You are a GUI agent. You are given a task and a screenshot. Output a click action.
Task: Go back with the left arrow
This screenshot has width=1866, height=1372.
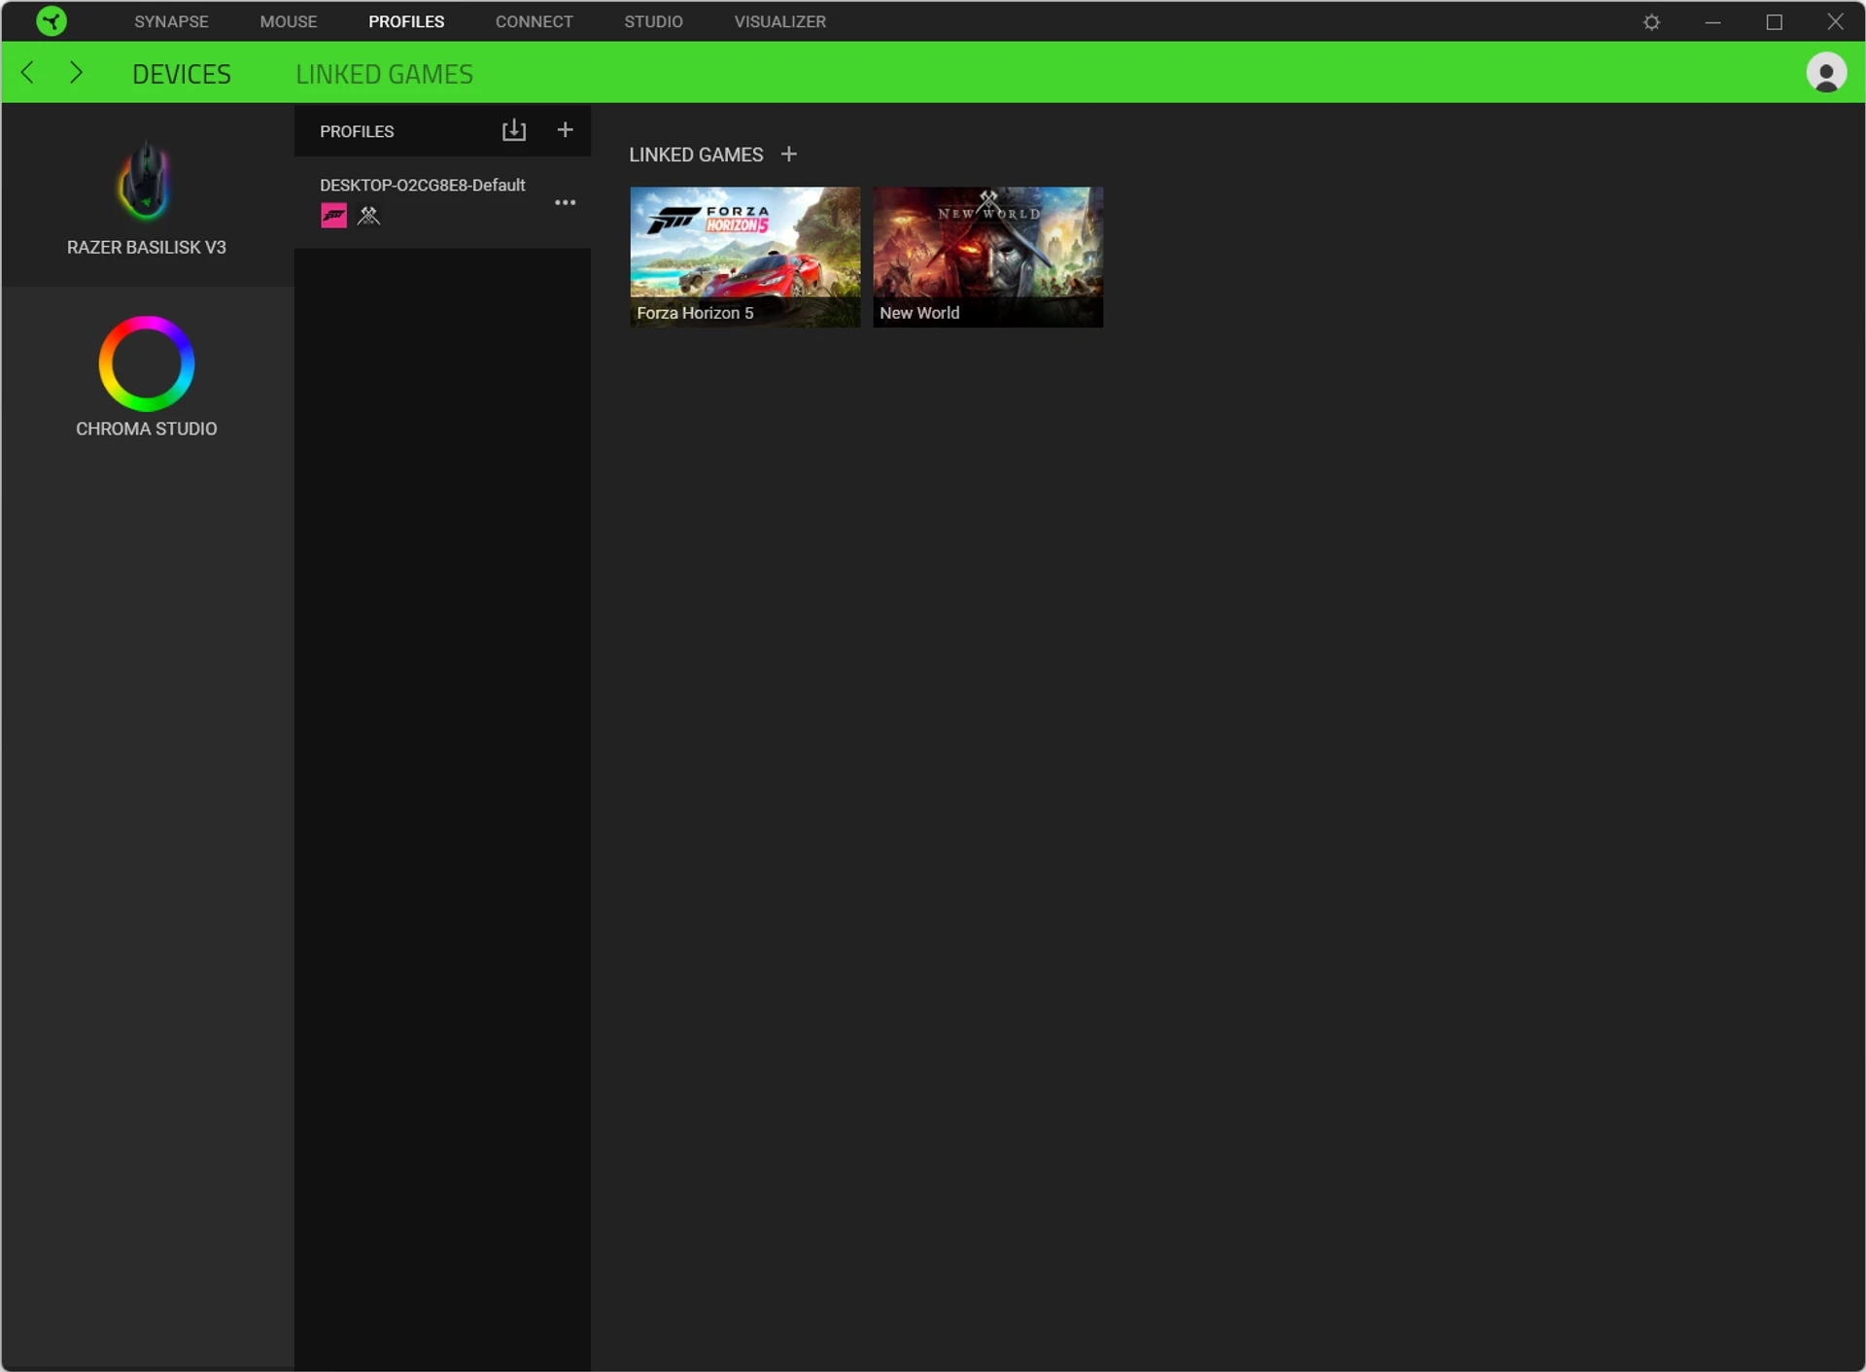[27, 73]
